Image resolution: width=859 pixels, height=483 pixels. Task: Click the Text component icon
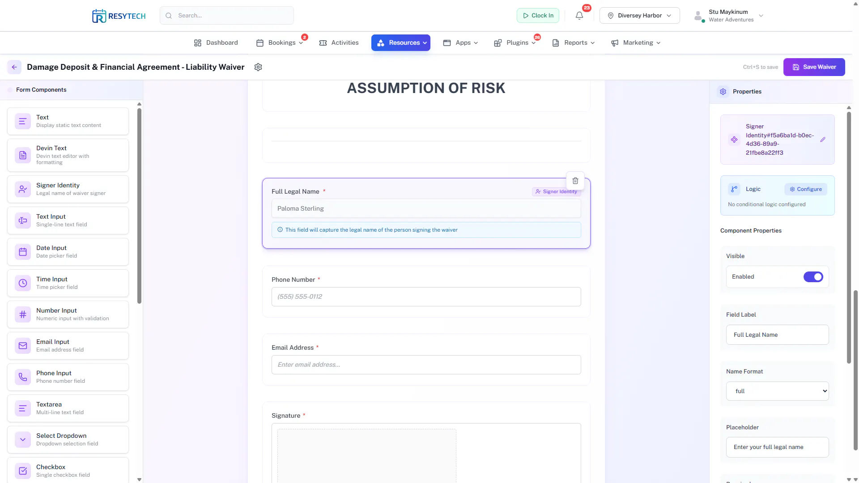click(x=23, y=121)
